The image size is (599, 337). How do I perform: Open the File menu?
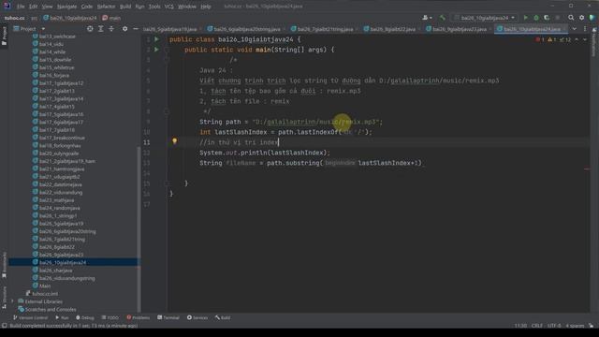21,7
